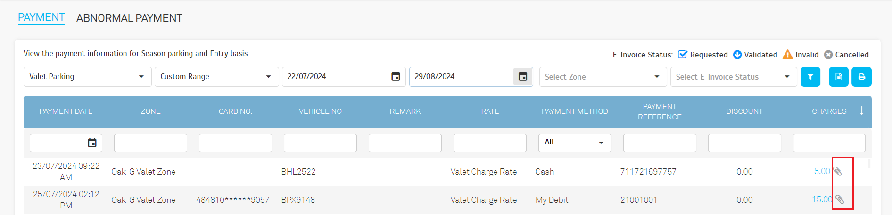Image resolution: width=892 pixels, height=215 pixels.
Task: Select the Payment tab
Action: coord(41,17)
